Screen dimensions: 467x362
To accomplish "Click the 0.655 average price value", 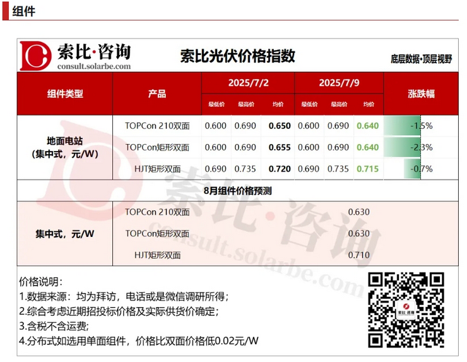I will coord(280,147).
